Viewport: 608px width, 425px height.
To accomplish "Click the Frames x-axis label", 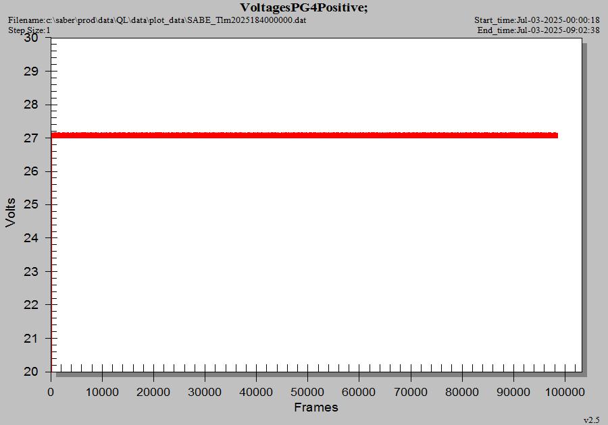I will pyautogui.click(x=316, y=407).
